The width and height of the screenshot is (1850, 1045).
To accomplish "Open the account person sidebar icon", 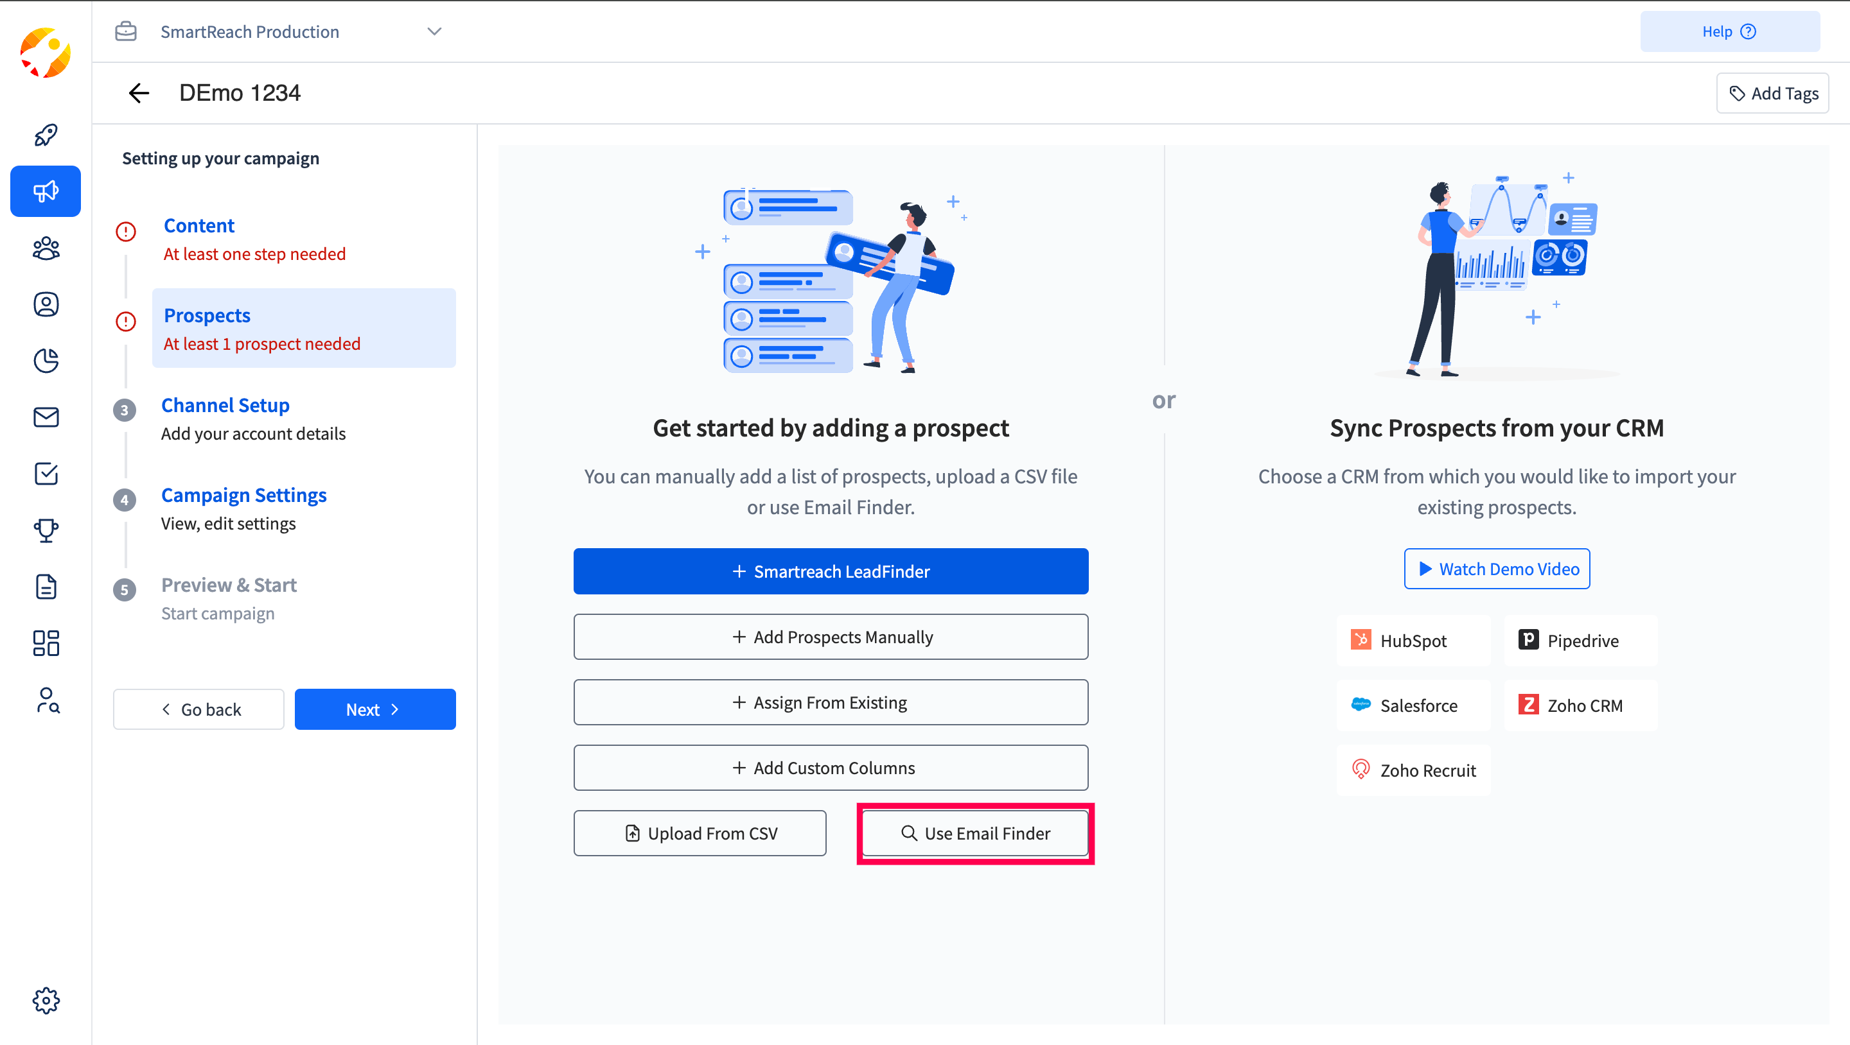I will click(x=46, y=304).
